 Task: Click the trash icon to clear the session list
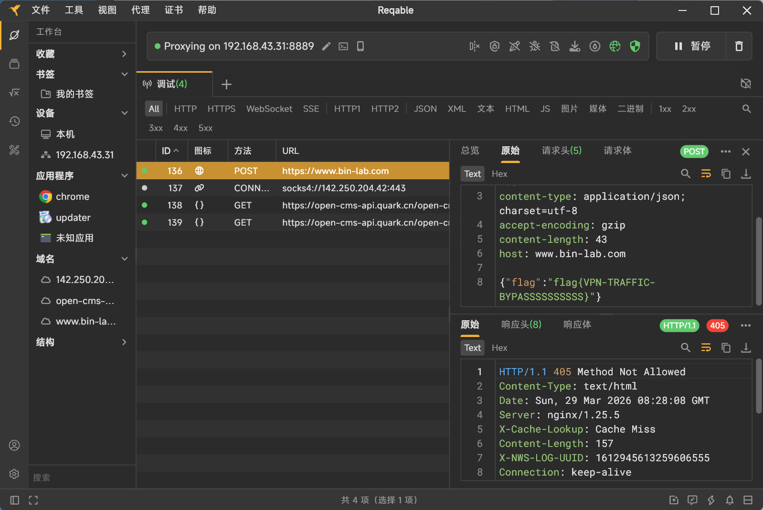(x=739, y=46)
